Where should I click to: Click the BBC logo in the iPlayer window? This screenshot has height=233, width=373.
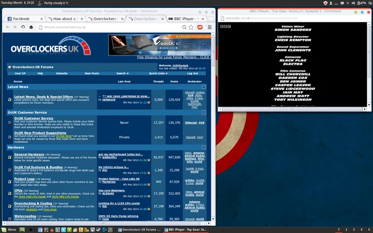click(x=226, y=27)
